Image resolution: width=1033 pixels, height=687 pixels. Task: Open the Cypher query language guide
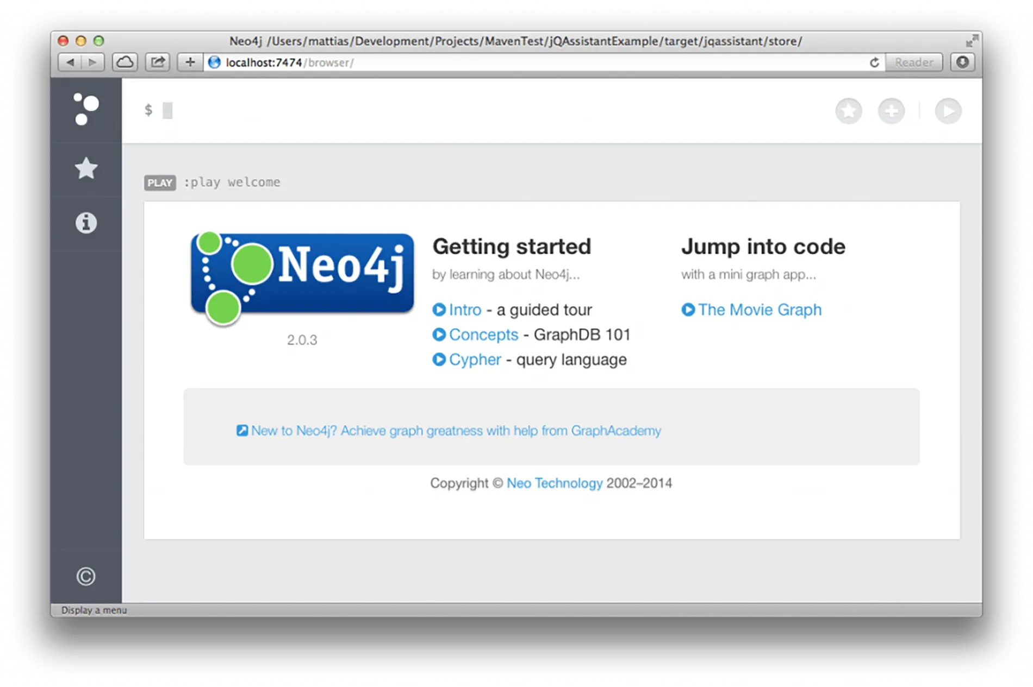pyautogui.click(x=475, y=360)
